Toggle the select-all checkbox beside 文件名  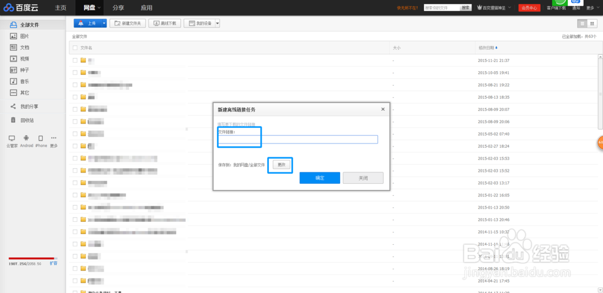[x=75, y=48]
